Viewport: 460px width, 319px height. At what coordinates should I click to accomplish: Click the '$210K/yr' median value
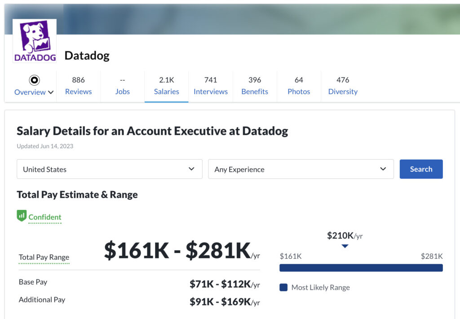pyautogui.click(x=345, y=236)
